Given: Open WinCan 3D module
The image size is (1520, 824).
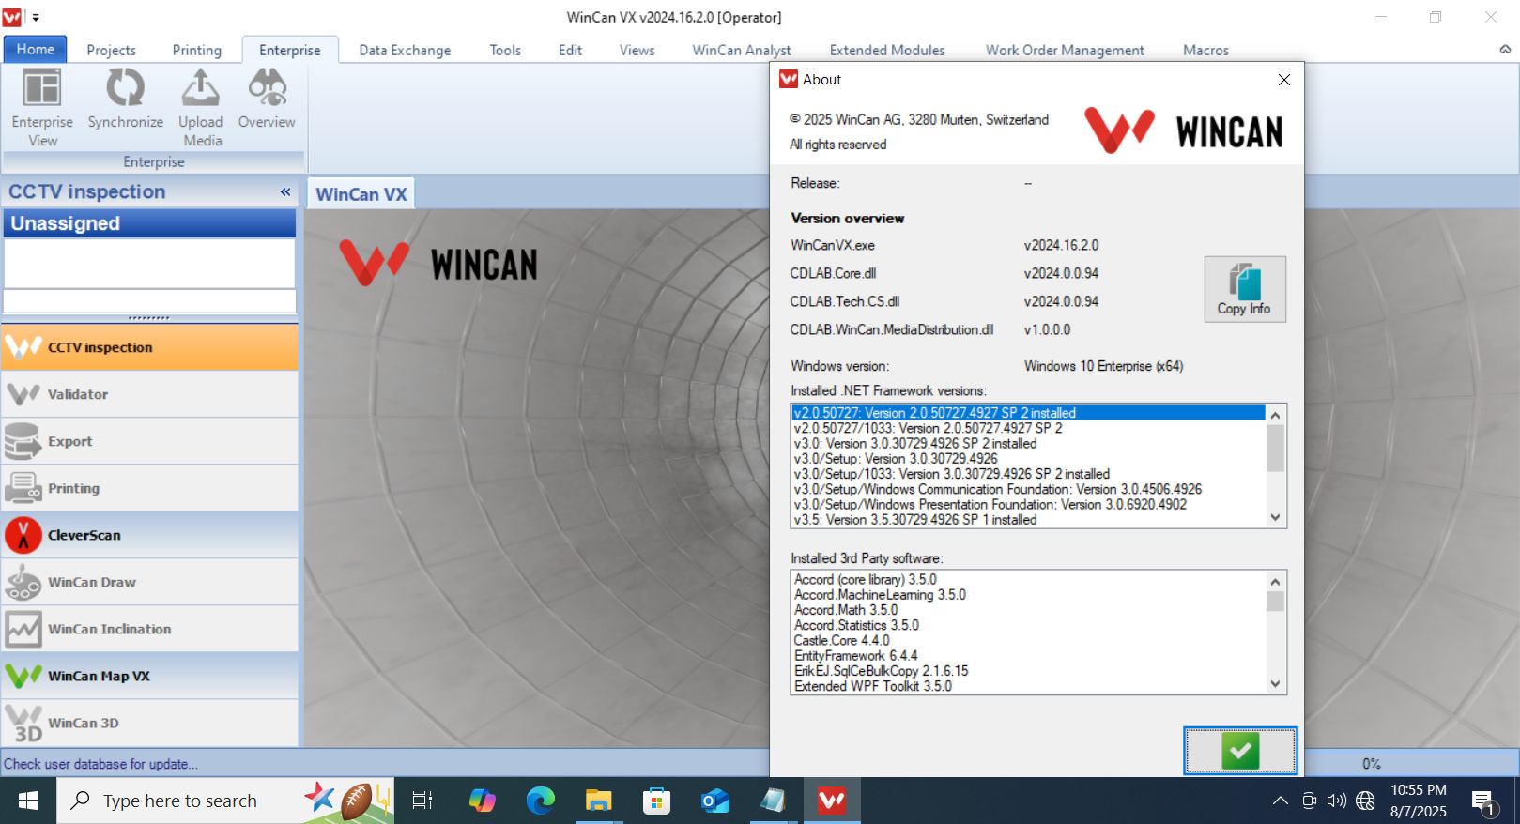Looking at the screenshot, I should (149, 723).
